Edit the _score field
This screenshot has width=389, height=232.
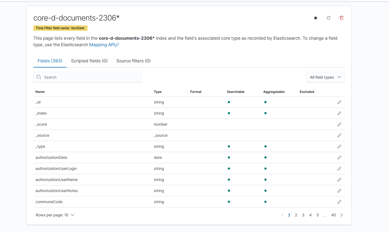[339, 124]
